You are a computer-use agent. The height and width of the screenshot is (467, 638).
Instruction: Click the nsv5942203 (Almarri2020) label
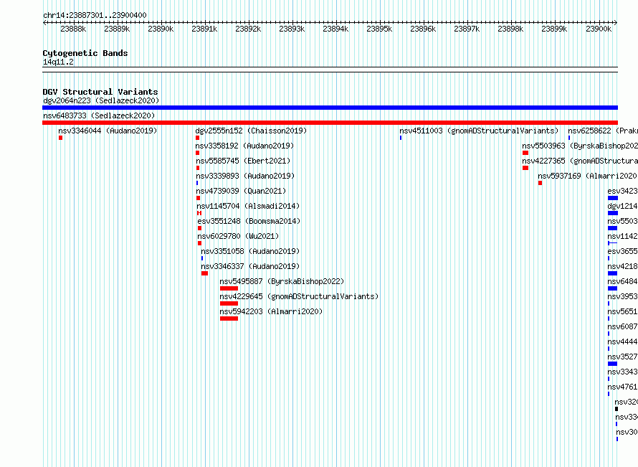271,311
